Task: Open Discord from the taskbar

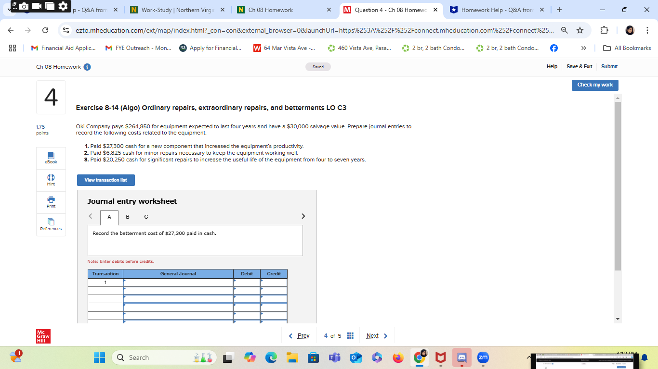Action: [461, 357]
